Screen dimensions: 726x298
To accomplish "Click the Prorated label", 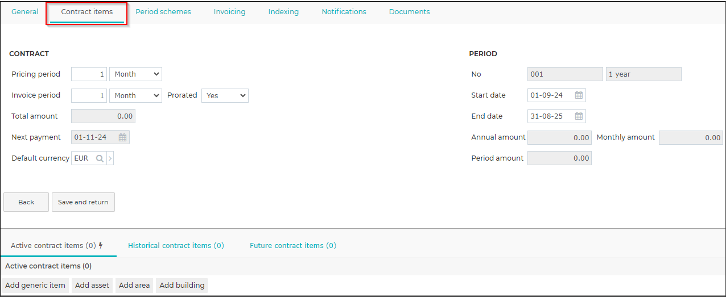I will point(182,95).
